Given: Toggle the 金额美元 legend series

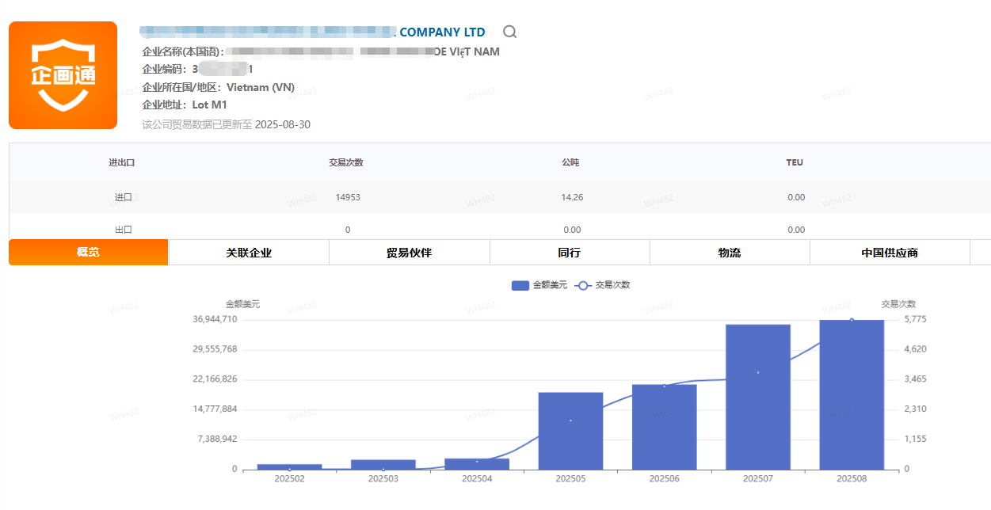Looking at the screenshot, I should point(539,285).
